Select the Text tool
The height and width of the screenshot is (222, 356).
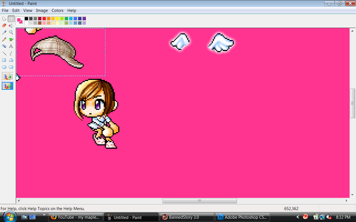point(11,46)
